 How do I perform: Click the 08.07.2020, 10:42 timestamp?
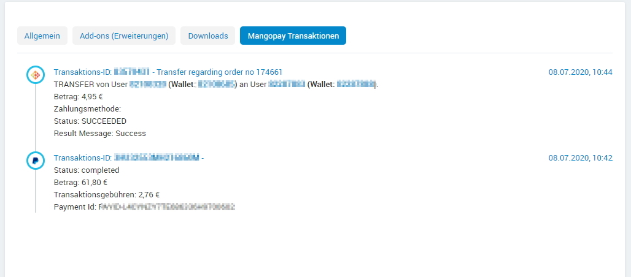580,158
